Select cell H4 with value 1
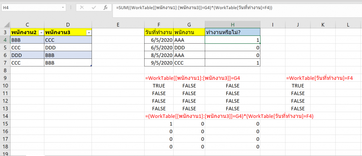The height and width of the screenshot is (156, 362). pyautogui.click(x=233, y=39)
